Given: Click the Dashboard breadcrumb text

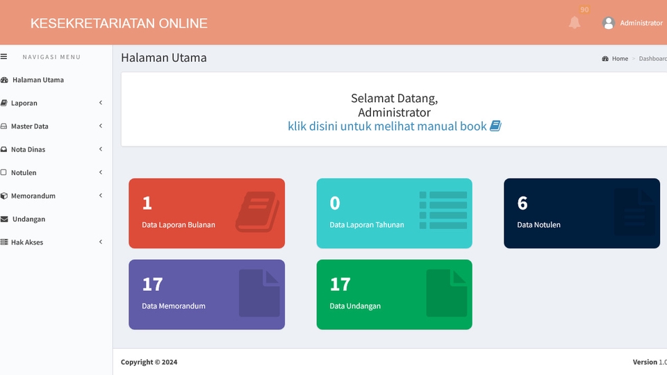Looking at the screenshot, I should pos(652,58).
